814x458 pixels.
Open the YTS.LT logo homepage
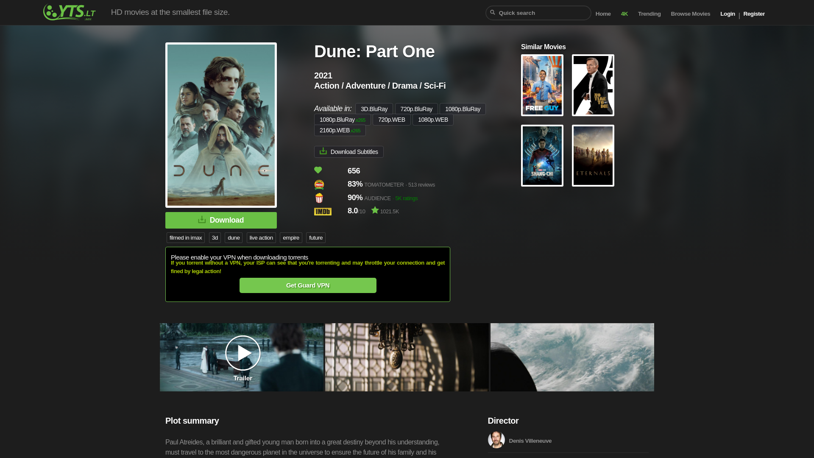(70, 12)
